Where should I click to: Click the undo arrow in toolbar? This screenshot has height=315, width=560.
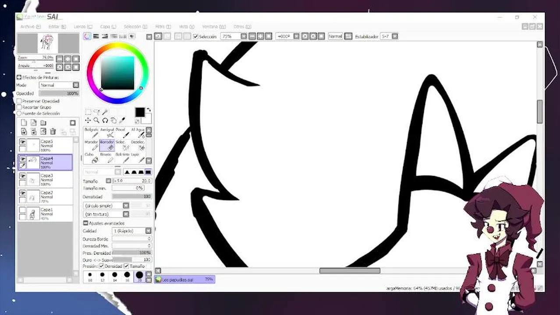[158, 36]
